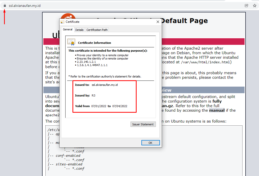
Task: Click the share page icon in address bar
Action: coord(246,6)
